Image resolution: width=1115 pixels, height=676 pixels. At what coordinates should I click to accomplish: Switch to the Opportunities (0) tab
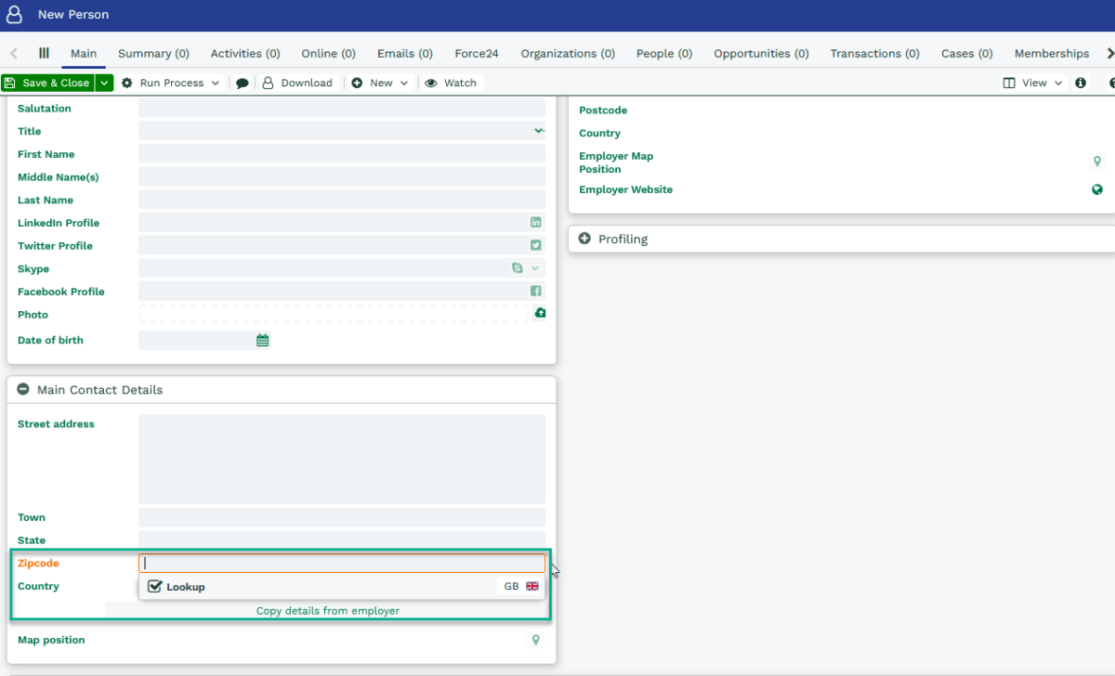(x=761, y=54)
